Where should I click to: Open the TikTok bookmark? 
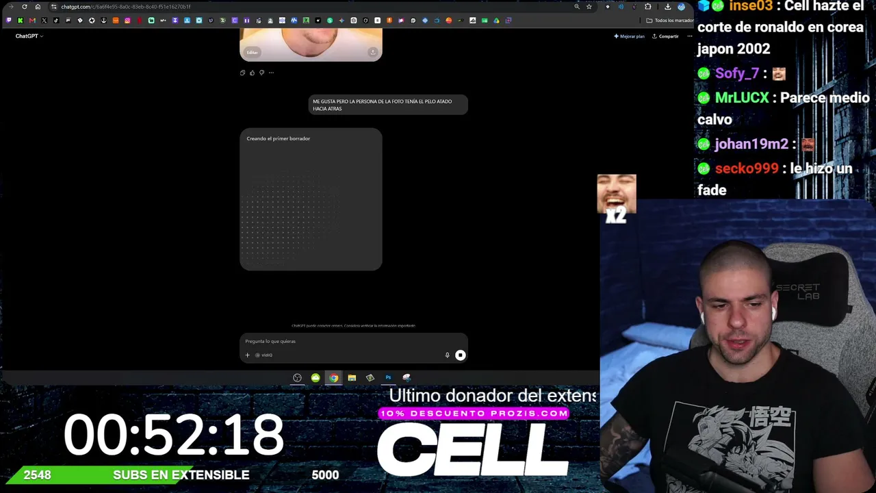(56, 21)
